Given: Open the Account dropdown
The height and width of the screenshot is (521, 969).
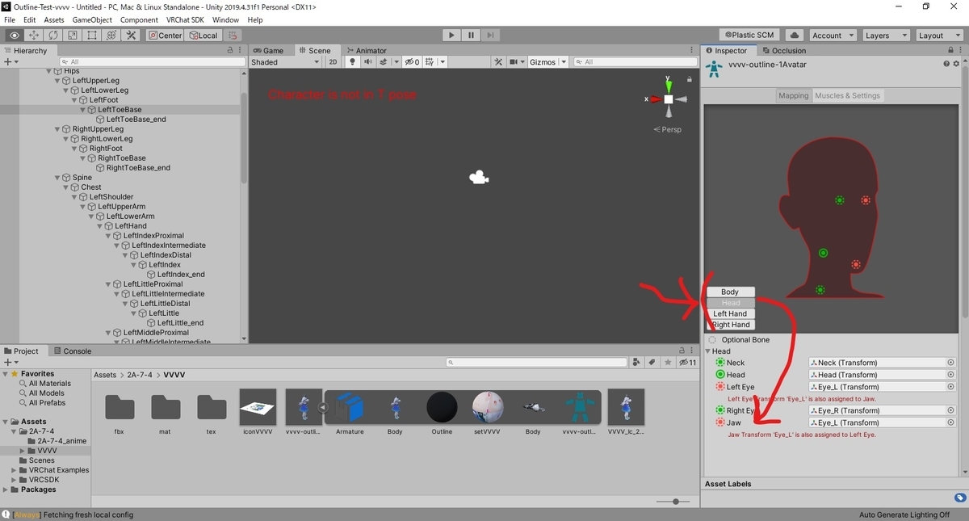Looking at the screenshot, I should (x=833, y=36).
